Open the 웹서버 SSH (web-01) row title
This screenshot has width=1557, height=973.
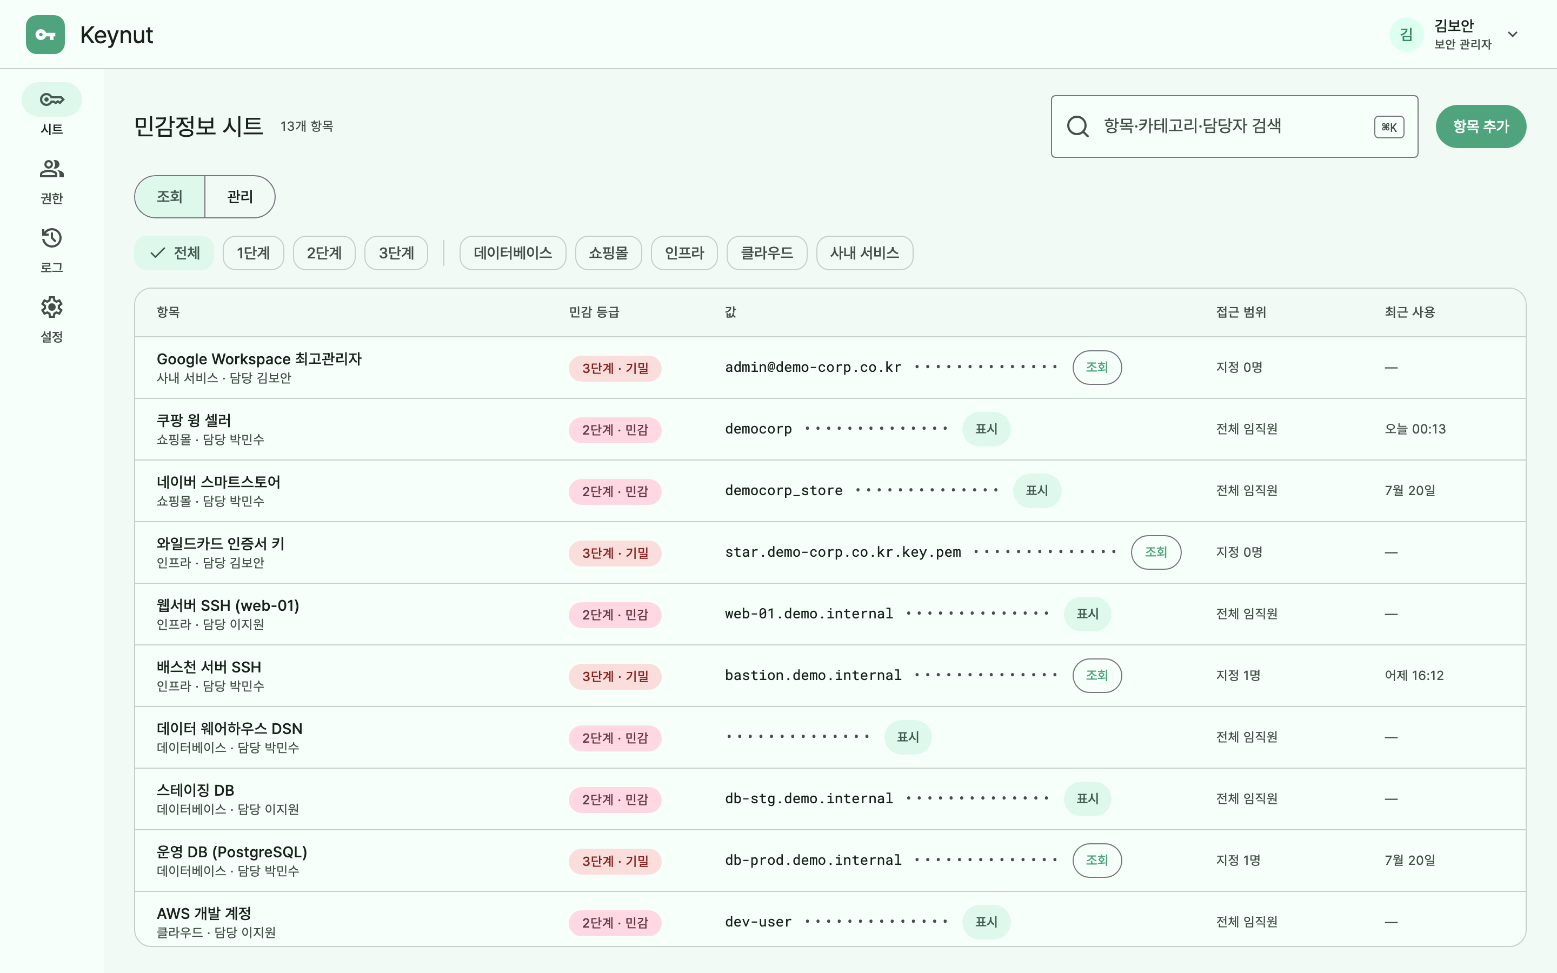point(228,605)
